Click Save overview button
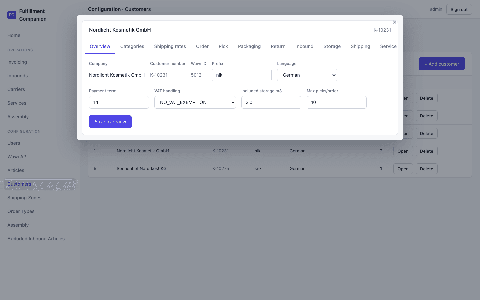480x300 pixels. [x=110, y=122]
